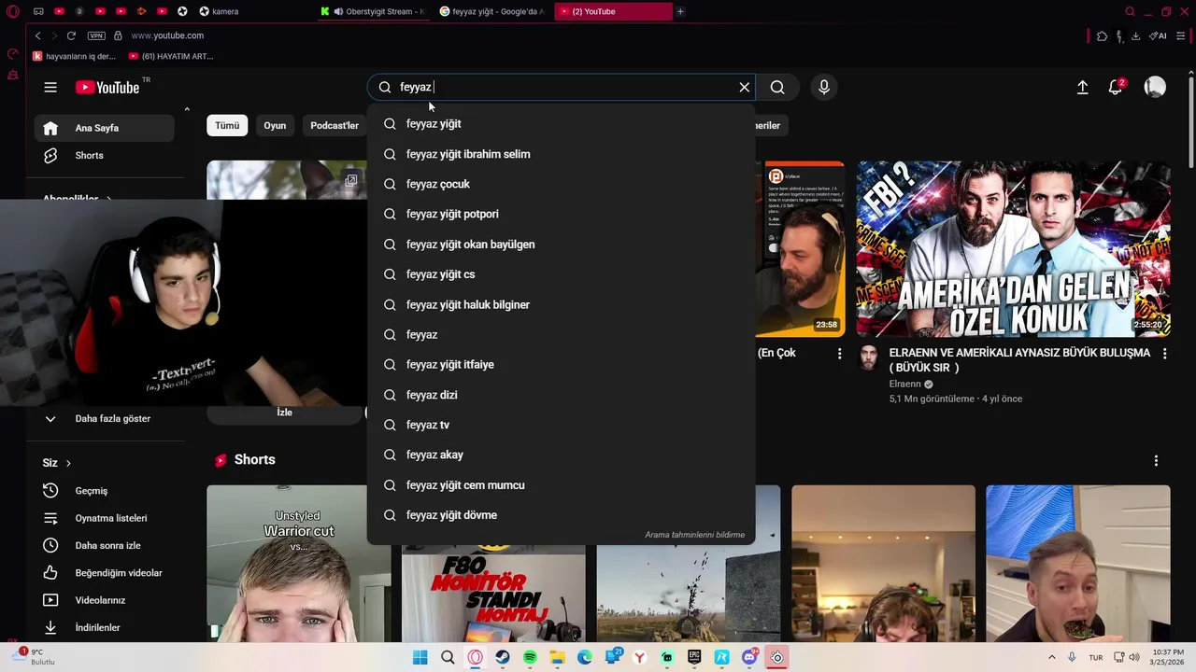Open Daha sonra izle
1196x672 pixels.
pos(105,545)
